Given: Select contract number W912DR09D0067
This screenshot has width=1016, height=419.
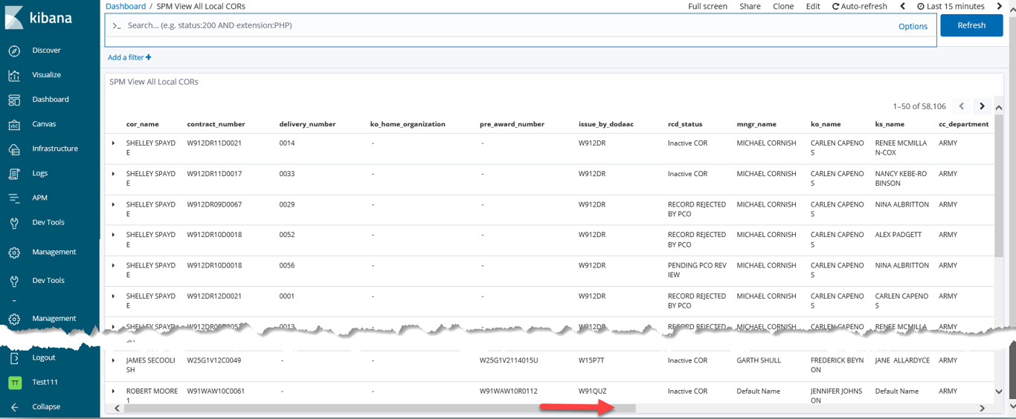Looking at the screenshot, I should point(214,204).
